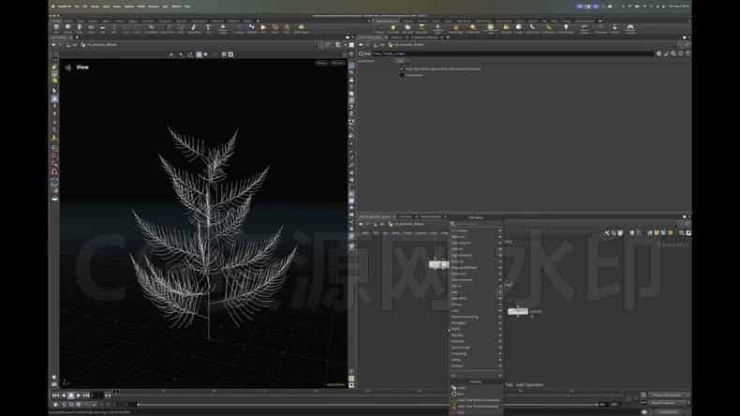Toggle the longer-labeled checkbox in parameter pane

tap(402, 69)
